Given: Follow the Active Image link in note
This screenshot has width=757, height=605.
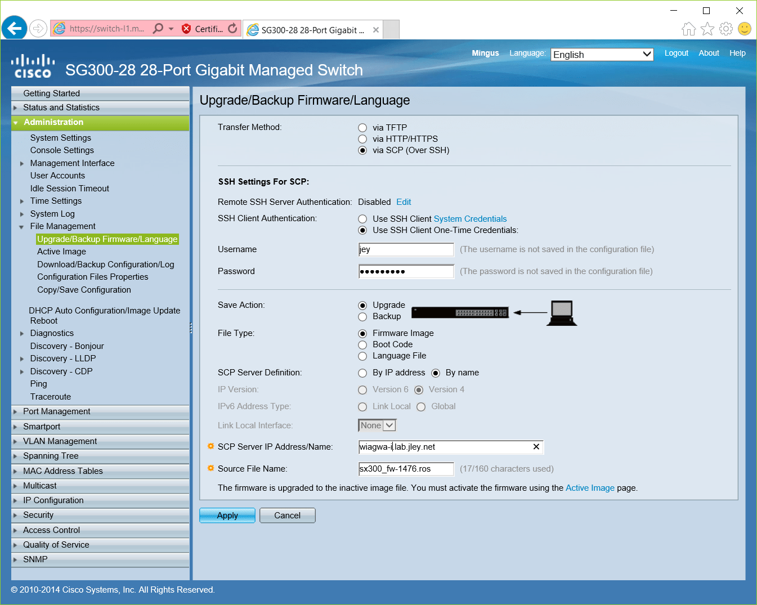Looking at the screenshot, I should click(590, 488).
